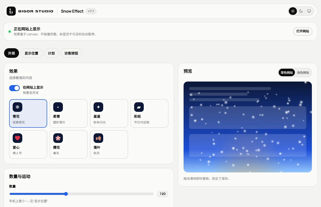321x207 pixels.
Task: Click the 数量 slider thumb
Action: 66,194
